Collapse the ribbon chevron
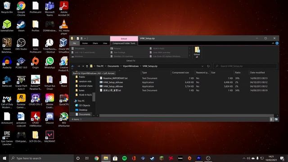This screenshot has width=288, height=162. click(273, 43)
